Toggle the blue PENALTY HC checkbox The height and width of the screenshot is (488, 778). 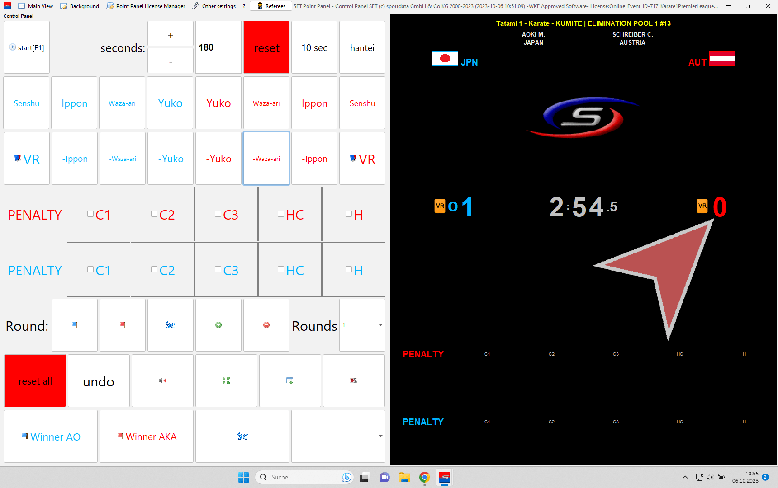[281, 270]
